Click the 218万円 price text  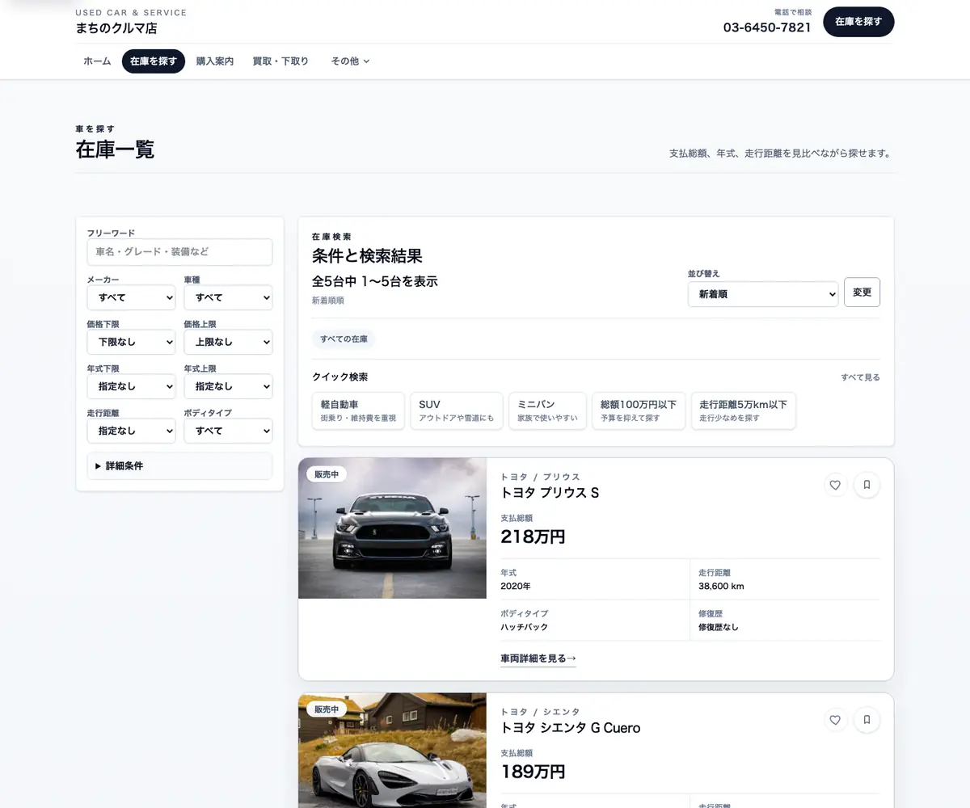pyautogui.click(x=533, y=537)
